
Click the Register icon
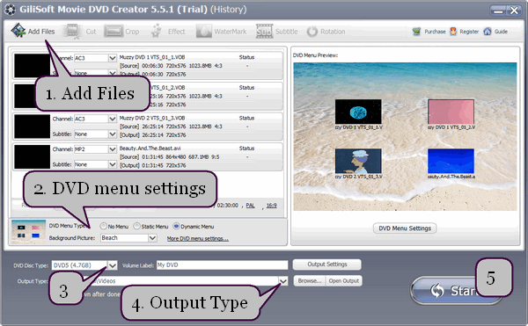(453, 32)
